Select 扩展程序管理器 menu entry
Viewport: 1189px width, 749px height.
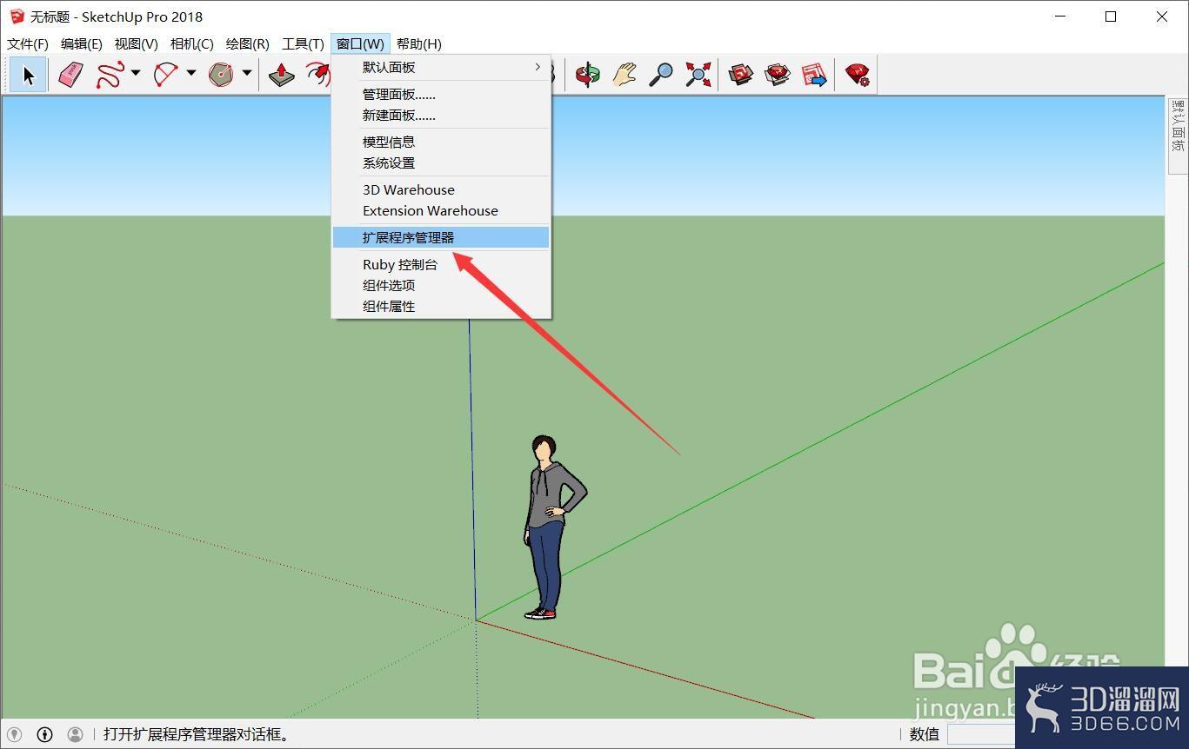pos(441,237)
